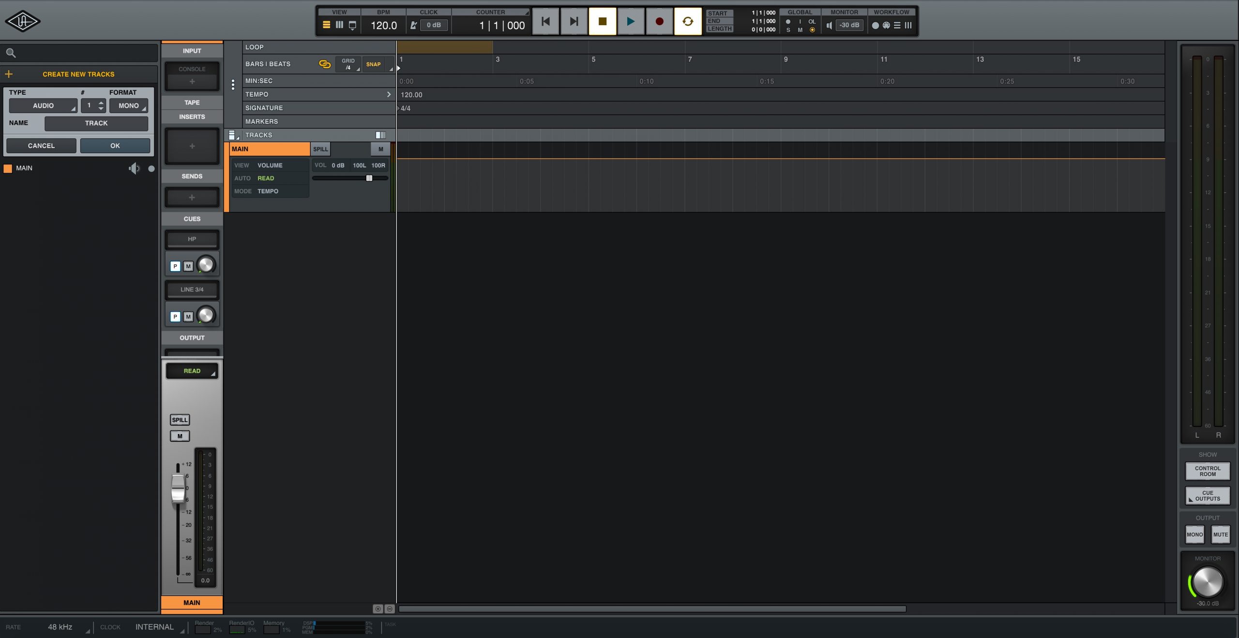Toggle the Global OL yellow ring indicator
Screen dimensions: 1239x638
click(x=812, y=30)
